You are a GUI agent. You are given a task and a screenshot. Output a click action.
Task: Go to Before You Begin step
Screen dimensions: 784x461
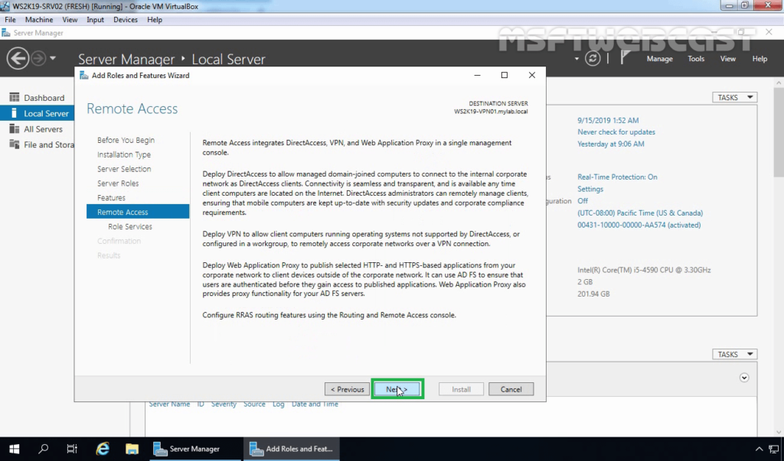126,141
